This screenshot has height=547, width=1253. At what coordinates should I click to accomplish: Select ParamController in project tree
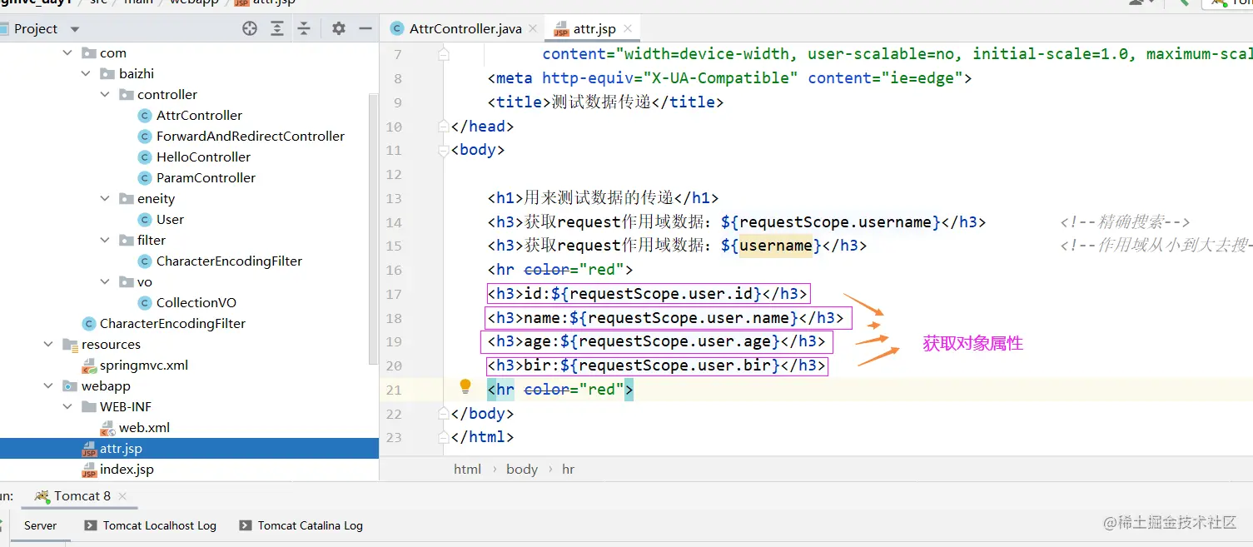coord(206,177)
